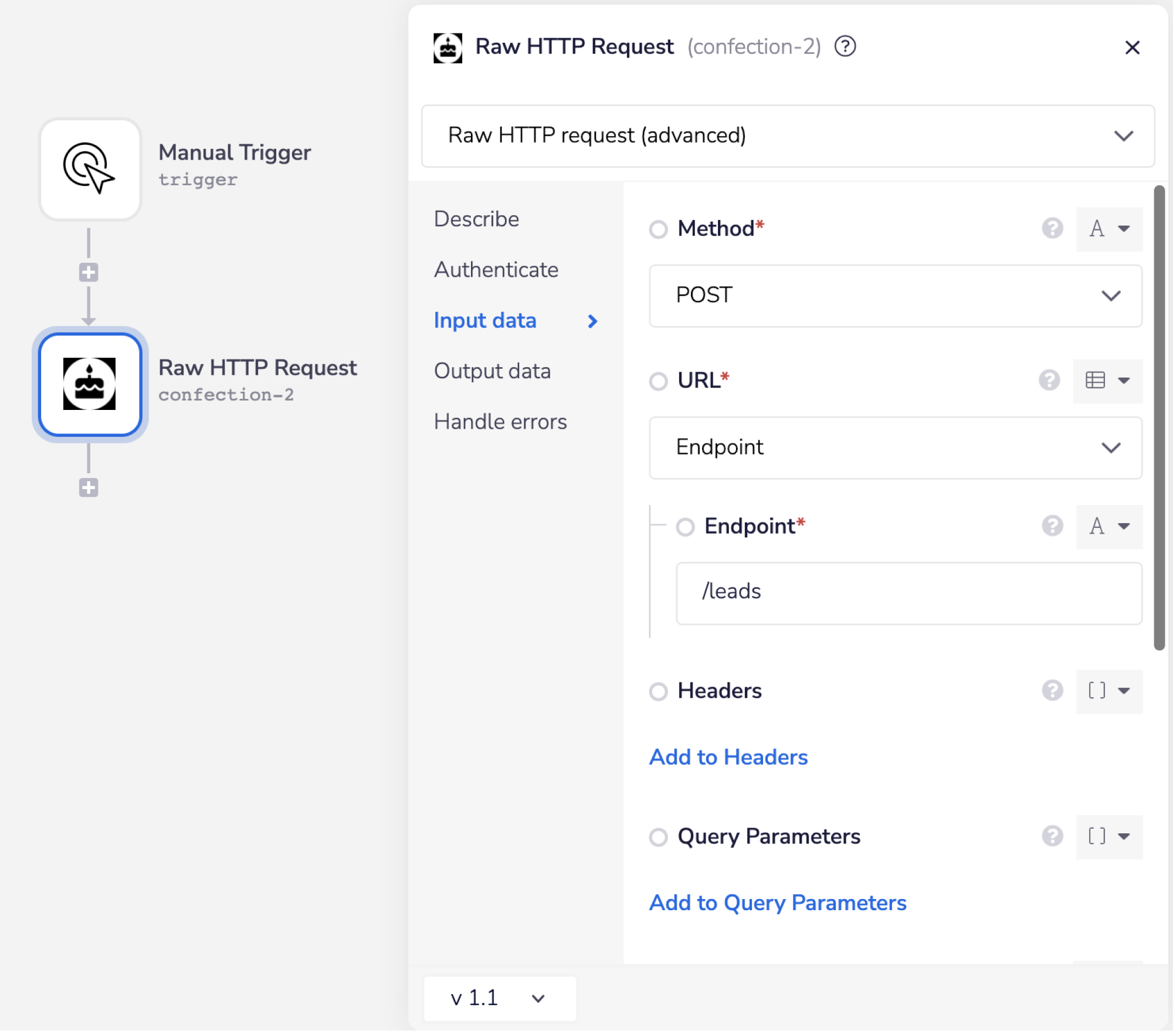
Task: Switch to the Authenticate tab
Action: point(496,270)
